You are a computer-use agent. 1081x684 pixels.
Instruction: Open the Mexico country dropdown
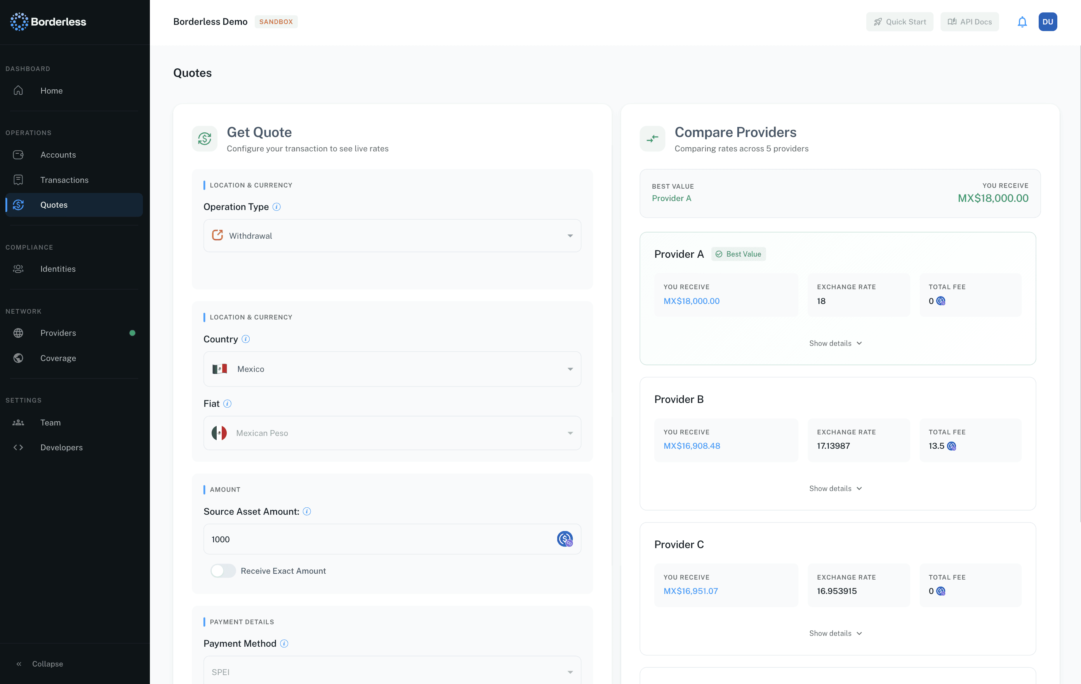pyautogui.click(x=392, y=369)
